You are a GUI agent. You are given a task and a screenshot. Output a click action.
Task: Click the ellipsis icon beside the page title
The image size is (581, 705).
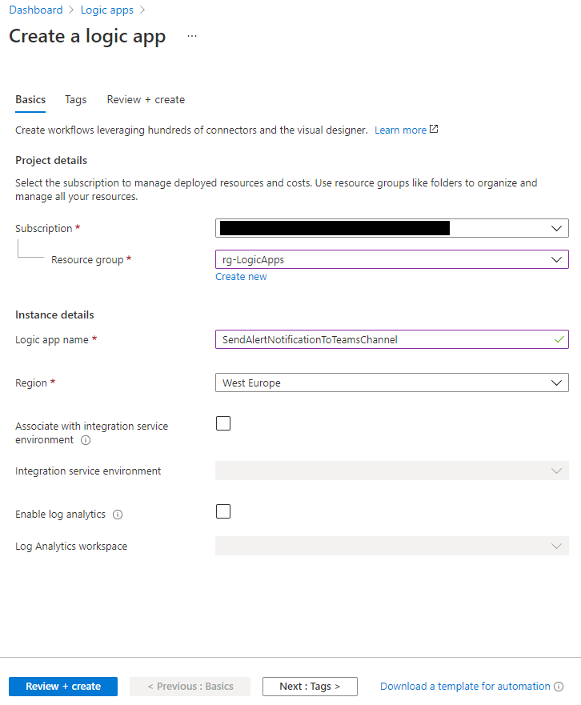point(191,37)
